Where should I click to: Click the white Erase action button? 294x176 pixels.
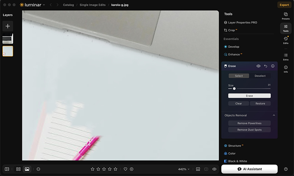(x=249, y=96)
